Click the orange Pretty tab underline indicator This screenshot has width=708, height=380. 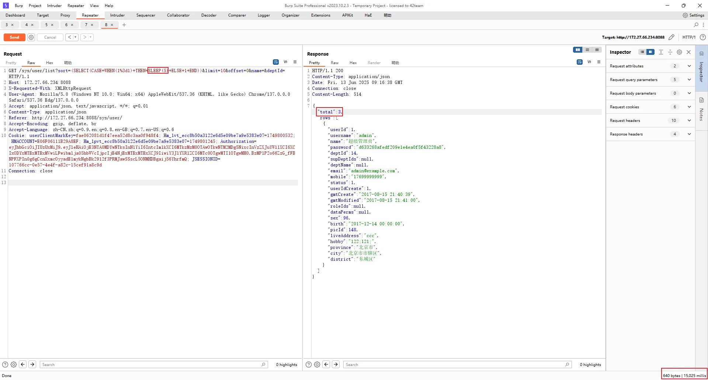point(314,67)
